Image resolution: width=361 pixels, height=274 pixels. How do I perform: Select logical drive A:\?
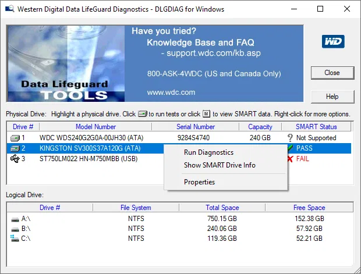(26, 219)
